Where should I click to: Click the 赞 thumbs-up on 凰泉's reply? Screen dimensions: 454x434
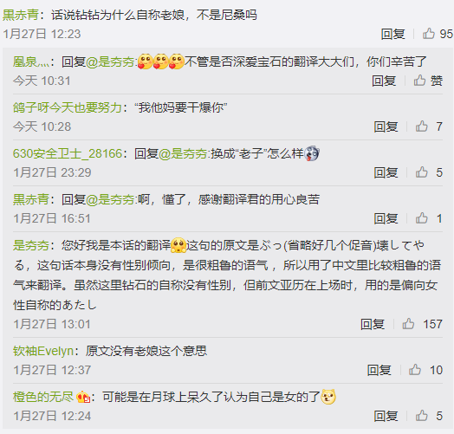tap(419, 81)
